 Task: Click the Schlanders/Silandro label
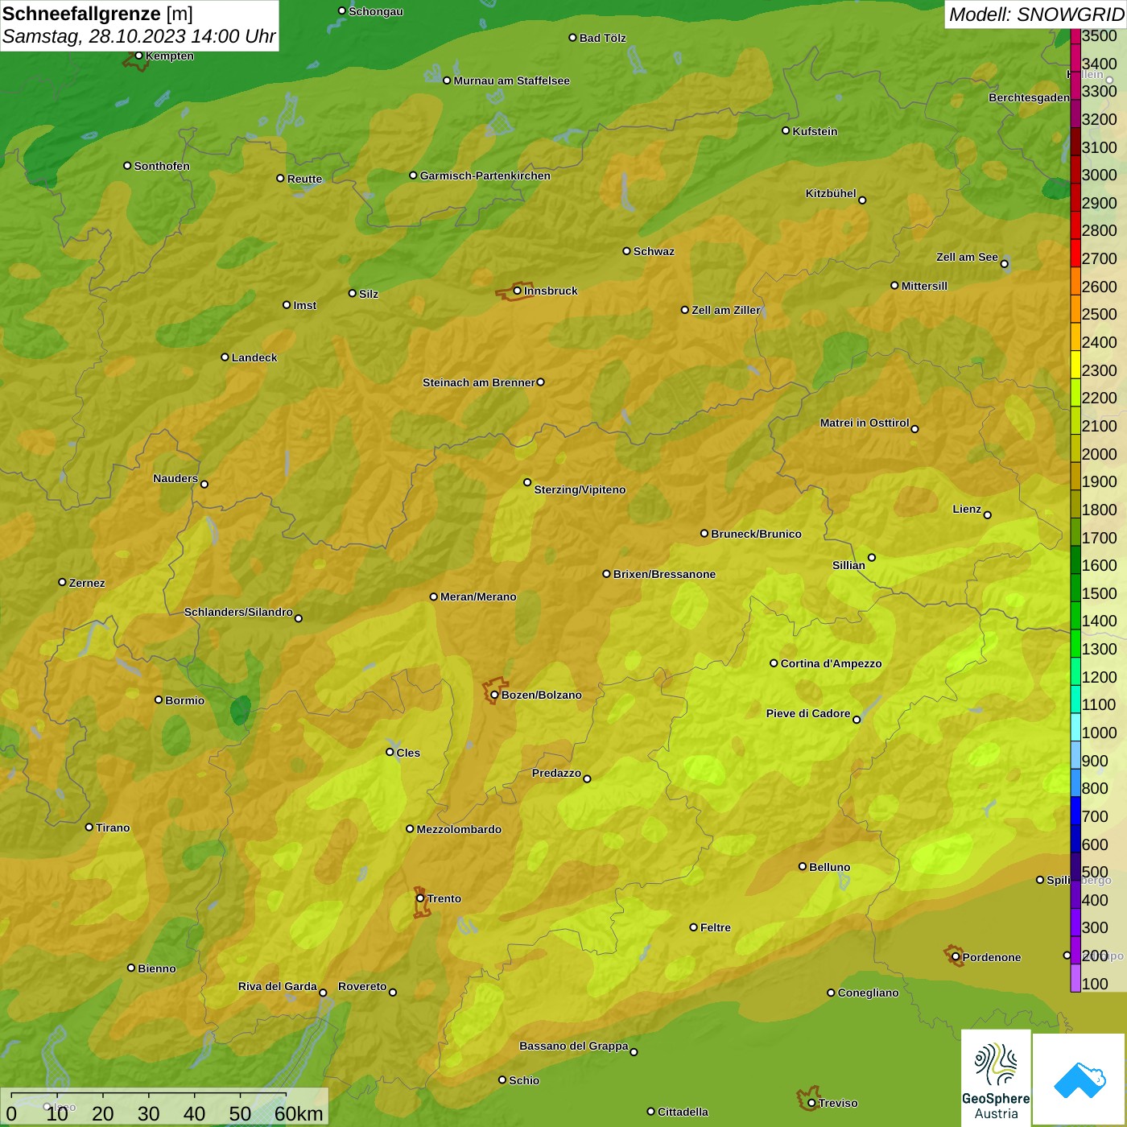point(238,612)
